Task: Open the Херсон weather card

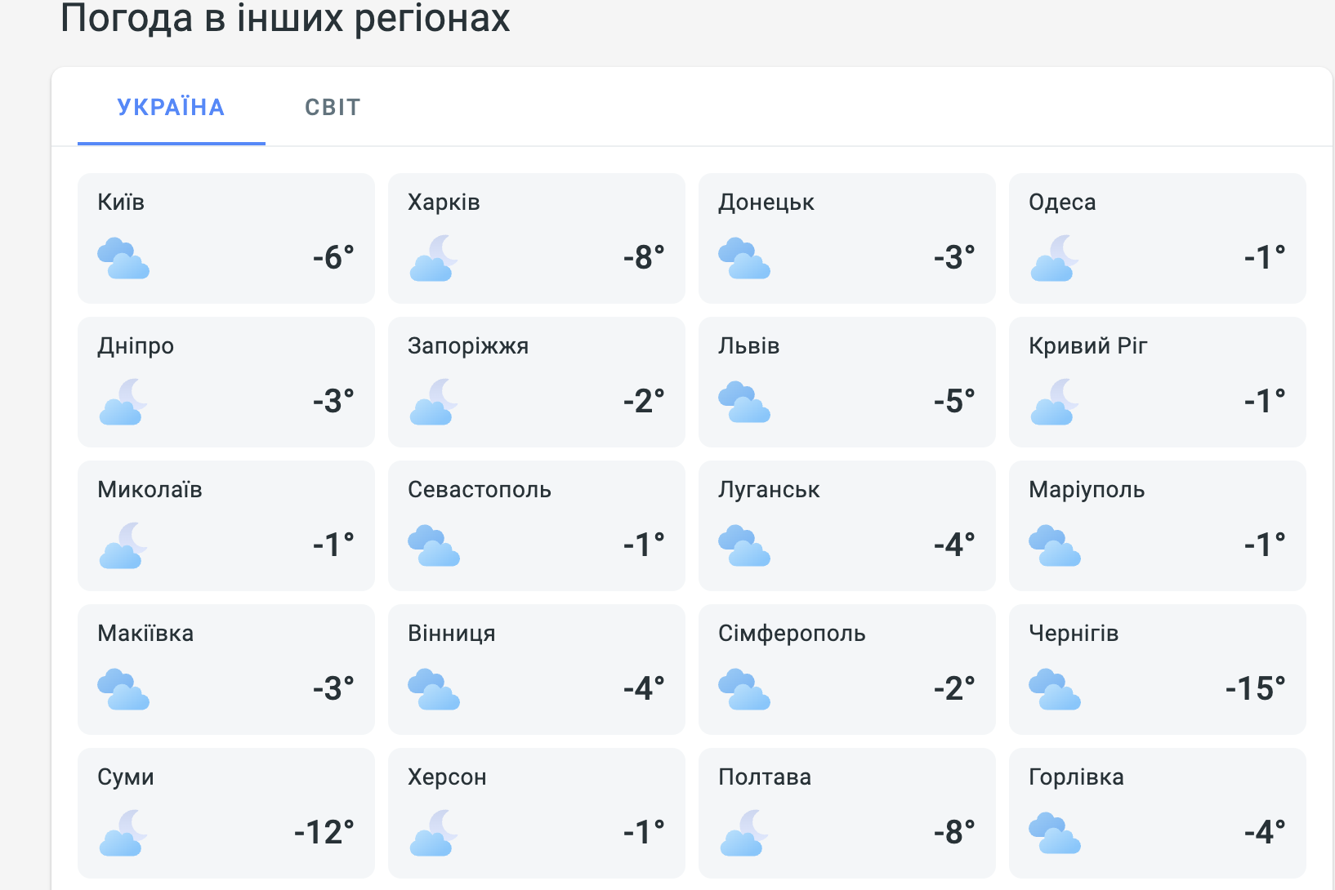Action: [x=537, y=813]
